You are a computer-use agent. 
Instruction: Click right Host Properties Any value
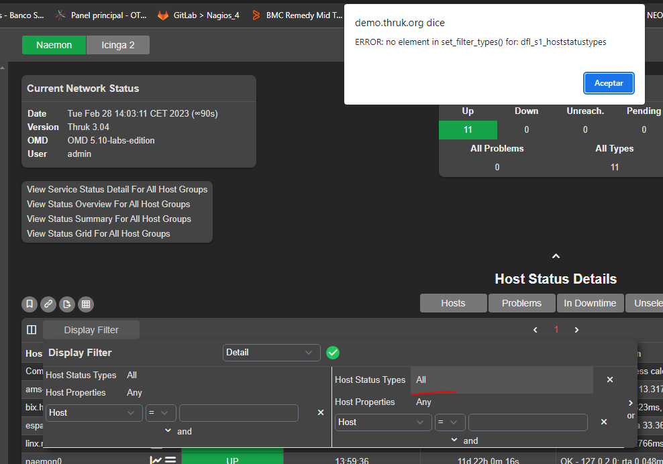(423, 402)
